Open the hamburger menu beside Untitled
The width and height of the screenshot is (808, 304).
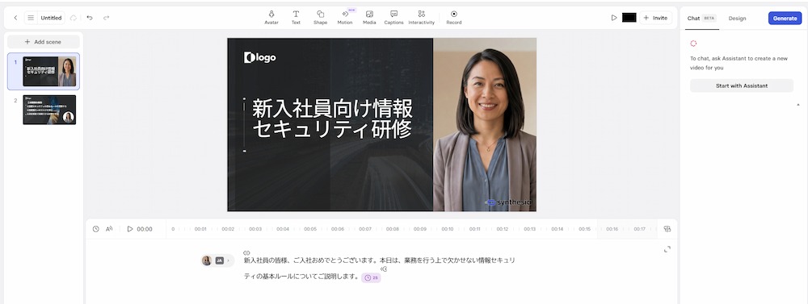click(31, 18)
